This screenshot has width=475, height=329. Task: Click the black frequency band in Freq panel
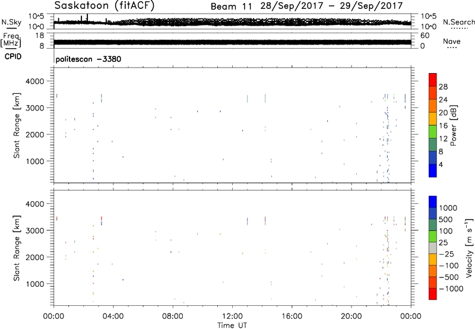click(x=232, y=42)
